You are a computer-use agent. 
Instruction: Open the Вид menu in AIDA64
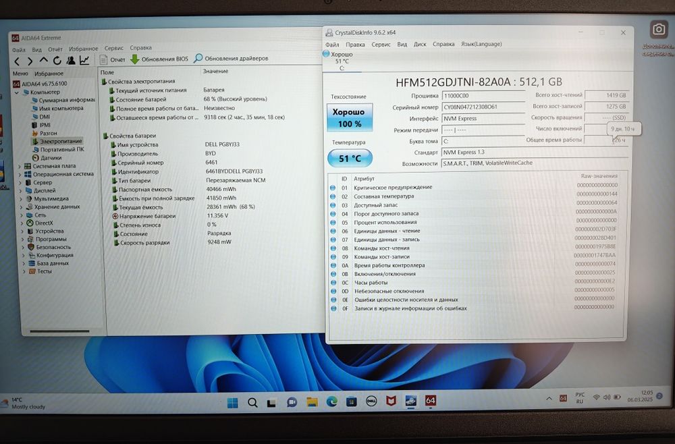[37, 49]
